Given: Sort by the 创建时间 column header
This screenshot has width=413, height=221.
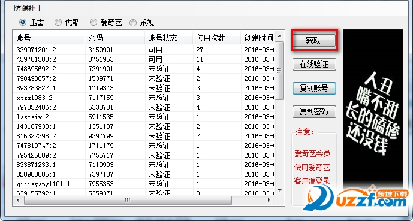Looking at the screenshot, I should [258, 38].
